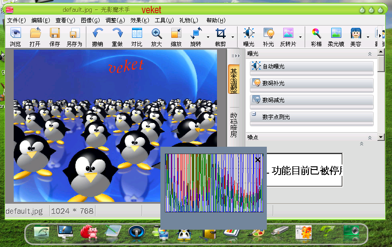Open the monitor with brush dock icon
Viewport: 392px width, 247px height.
65,232
